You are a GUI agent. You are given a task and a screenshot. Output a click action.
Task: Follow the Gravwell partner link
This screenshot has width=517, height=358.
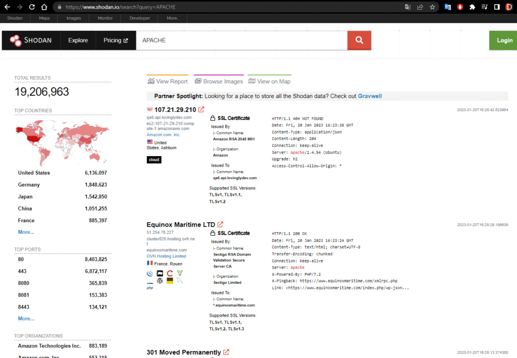coord(373,96)
